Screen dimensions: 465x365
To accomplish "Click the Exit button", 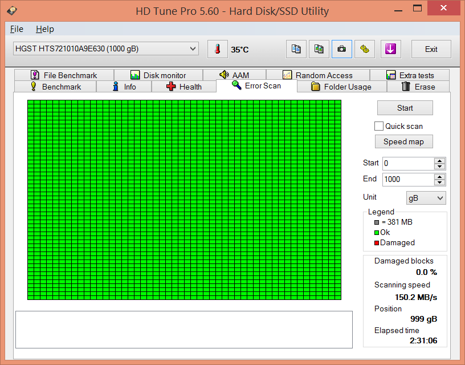I will click(431, 49).
